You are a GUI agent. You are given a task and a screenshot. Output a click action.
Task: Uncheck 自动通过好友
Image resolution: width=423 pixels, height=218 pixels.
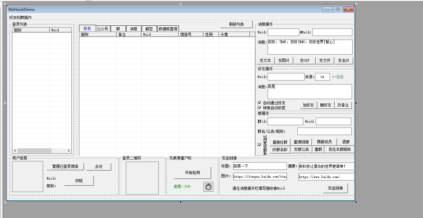click(260, 102)
